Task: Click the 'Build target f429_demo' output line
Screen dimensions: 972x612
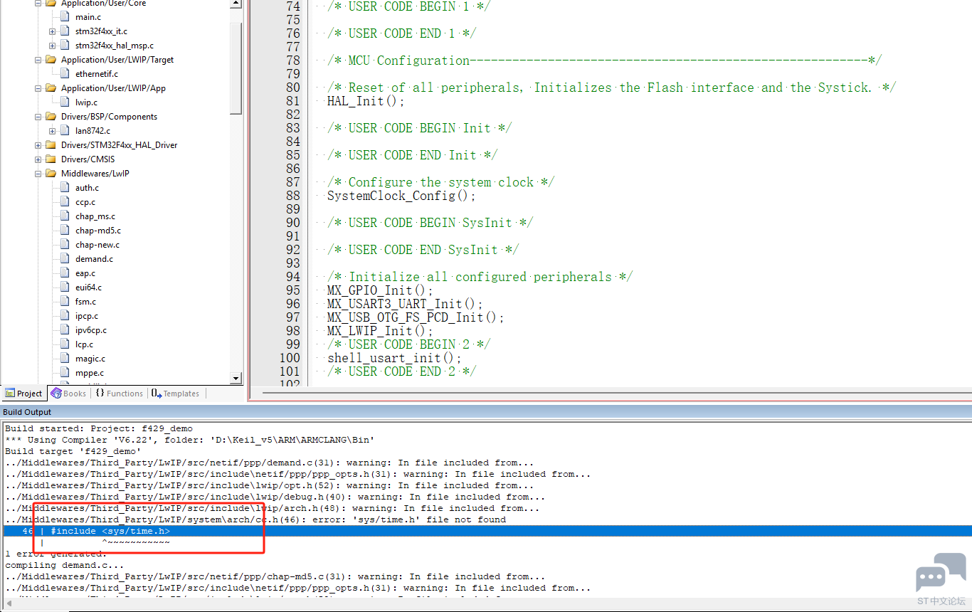Action: coord(73,451)
